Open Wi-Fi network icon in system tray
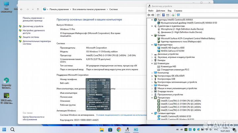The width and height of the screenshot is (238, 133). 207,129
